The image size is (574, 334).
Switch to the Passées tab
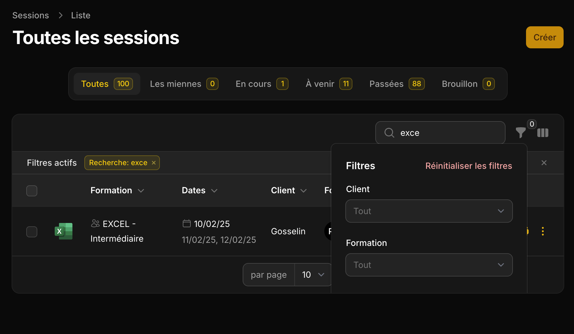click(x=396, y=84)
